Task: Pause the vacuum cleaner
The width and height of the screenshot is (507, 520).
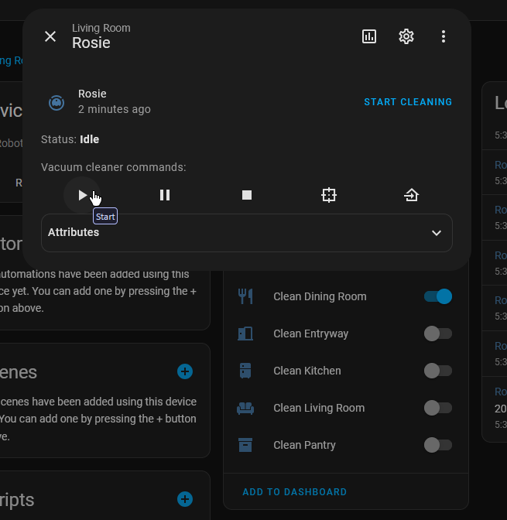Action: click(x=165, y=195)
